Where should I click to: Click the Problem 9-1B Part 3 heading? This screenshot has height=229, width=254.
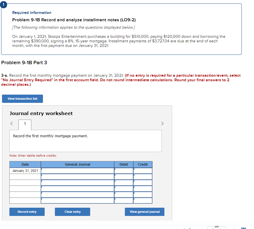24,63
